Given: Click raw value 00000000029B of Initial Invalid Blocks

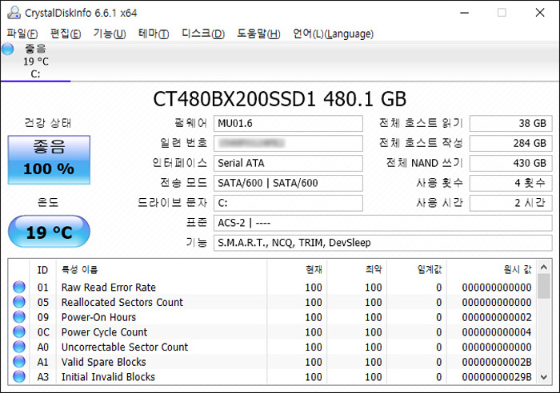Looking at the screenshot, I should click(x=497, y=377).
